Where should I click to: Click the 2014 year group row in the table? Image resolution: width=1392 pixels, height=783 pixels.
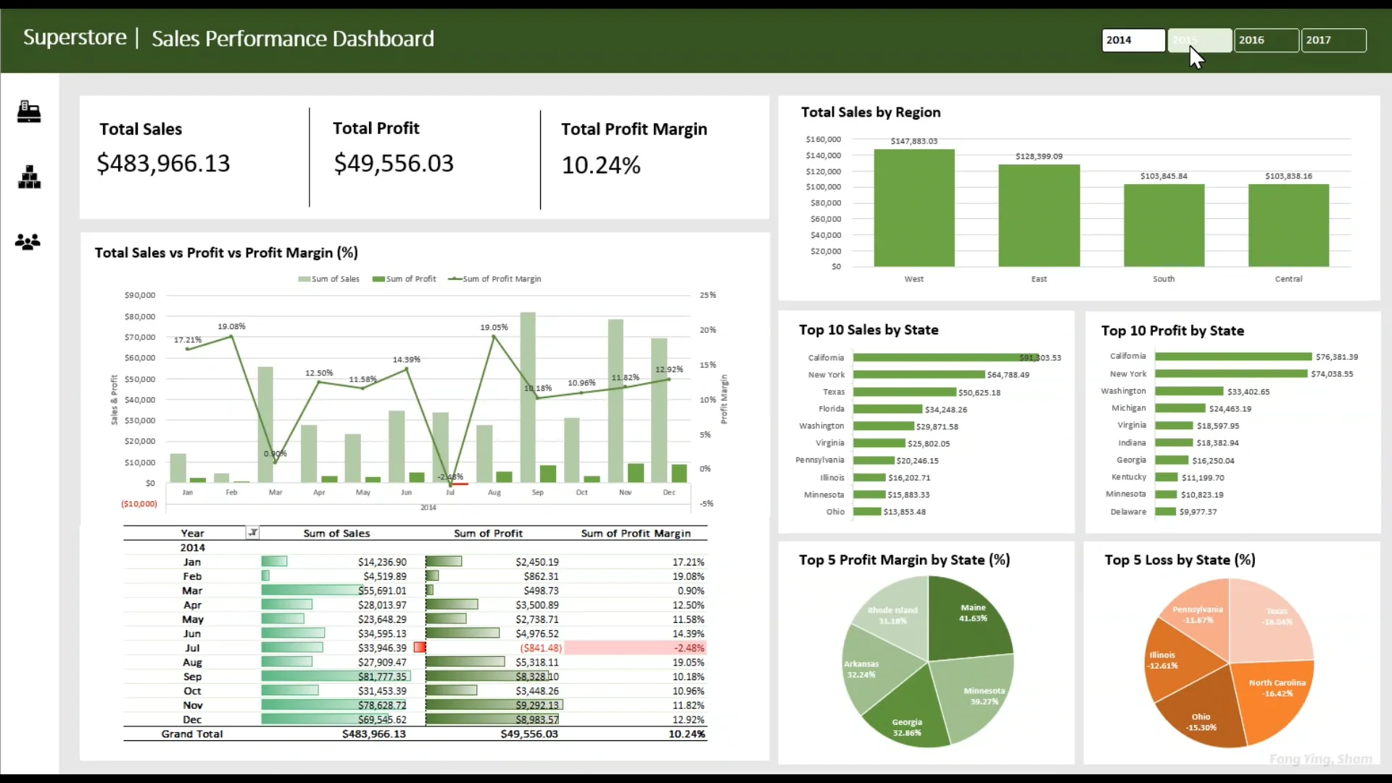click(192, 547)
